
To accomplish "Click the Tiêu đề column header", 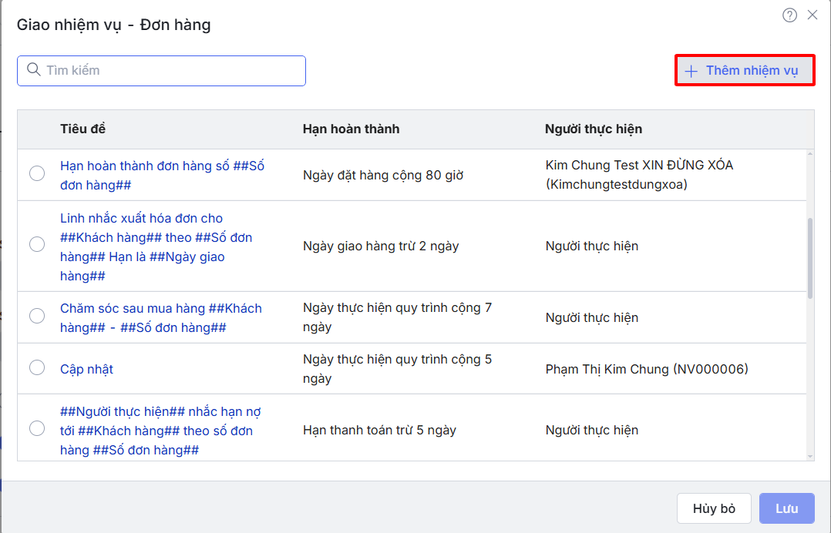I will pos(82,129).
